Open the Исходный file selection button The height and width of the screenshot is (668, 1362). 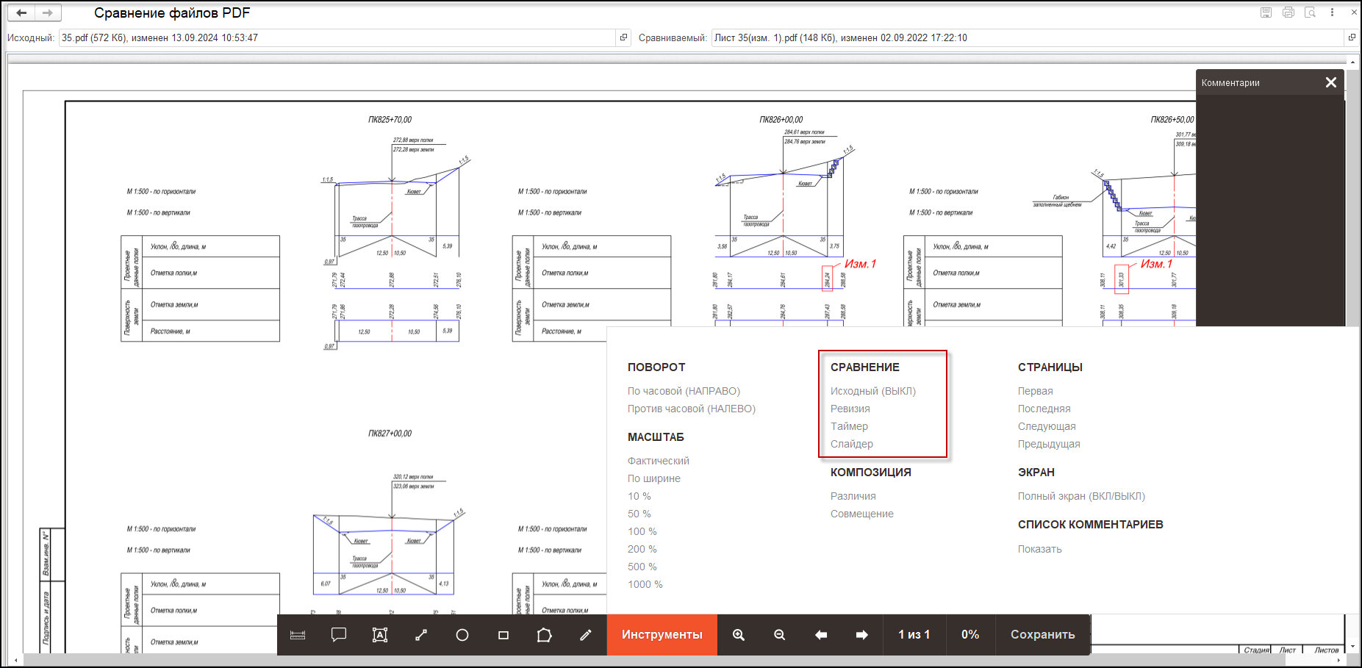click(x=623, y=37)
